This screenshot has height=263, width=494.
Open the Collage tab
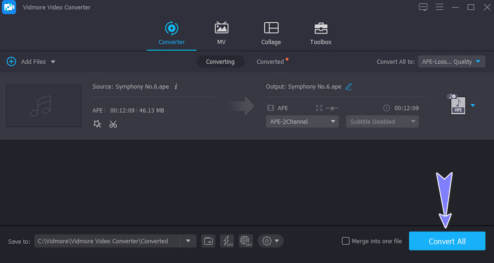pos(270,33)
